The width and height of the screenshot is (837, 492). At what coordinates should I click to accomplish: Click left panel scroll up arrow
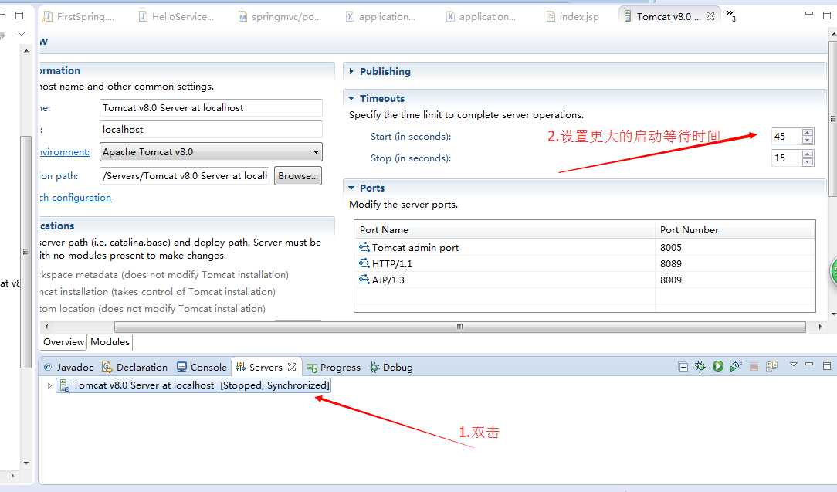pos(26,51)
